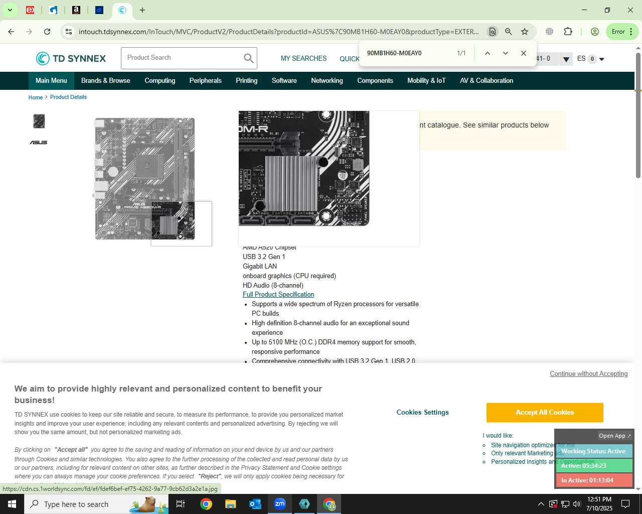Bookmark this page with the star icon
Screen dimensions: 642x514
(525, 32)
